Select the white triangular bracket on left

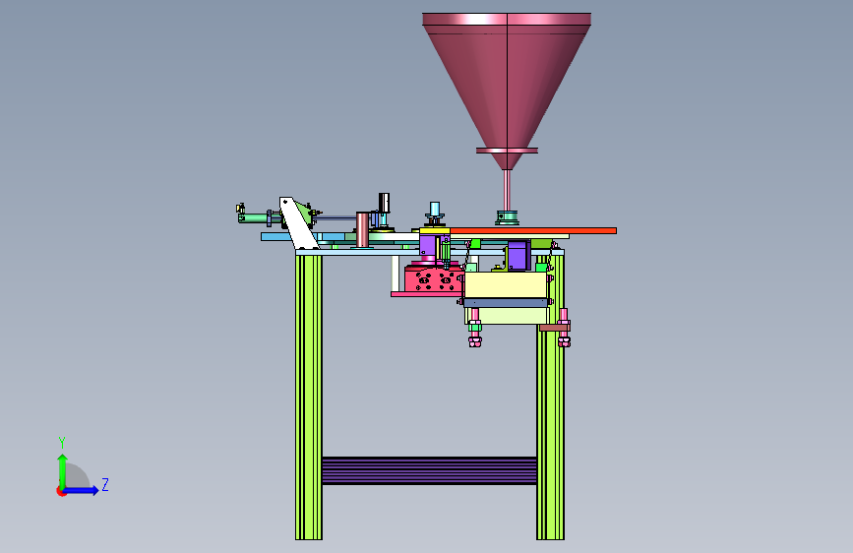297,223
